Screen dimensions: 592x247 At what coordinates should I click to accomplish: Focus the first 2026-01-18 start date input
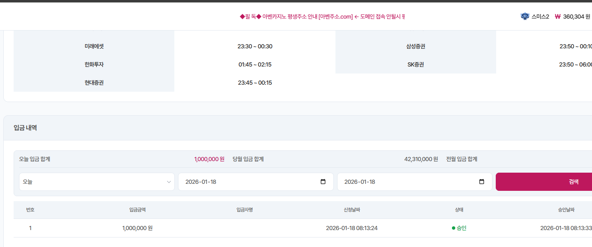(248, 182)
